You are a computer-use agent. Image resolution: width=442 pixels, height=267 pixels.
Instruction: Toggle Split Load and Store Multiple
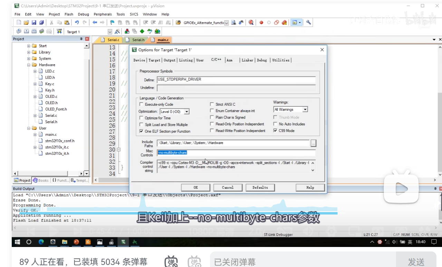click(141, 124)
